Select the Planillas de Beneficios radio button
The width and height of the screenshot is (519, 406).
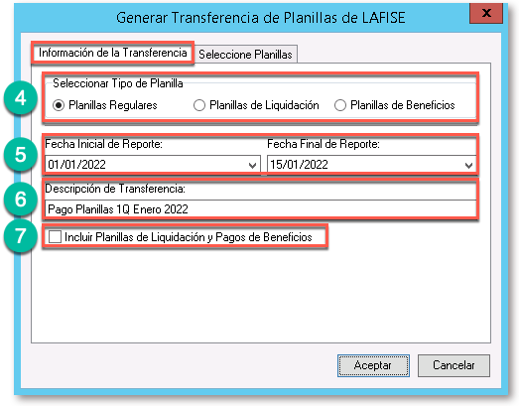pyautogui.click(x=340, y=105)
